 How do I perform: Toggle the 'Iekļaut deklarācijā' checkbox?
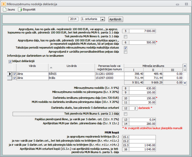(x=10, y=62)
